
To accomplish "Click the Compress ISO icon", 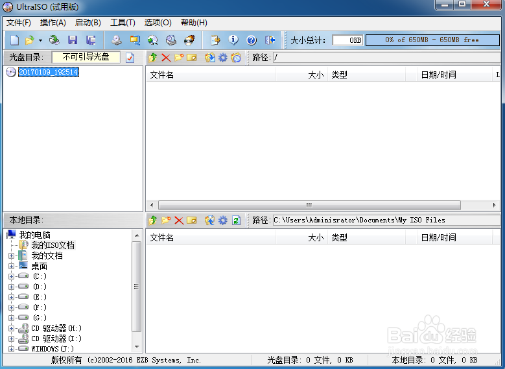I will 135,40.
